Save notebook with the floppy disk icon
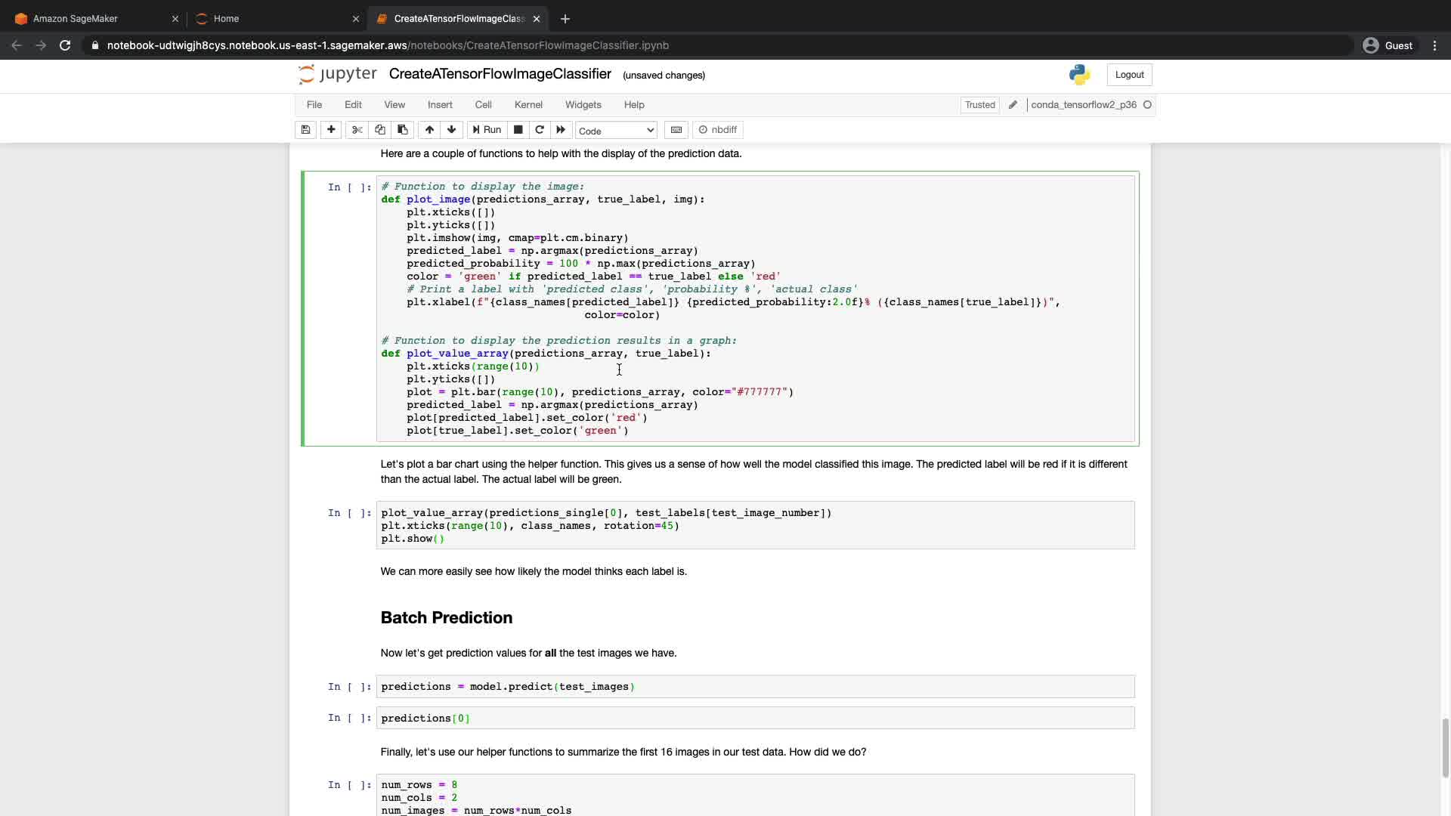Viewport: 1451px width, 816px height. click(305, 130)
